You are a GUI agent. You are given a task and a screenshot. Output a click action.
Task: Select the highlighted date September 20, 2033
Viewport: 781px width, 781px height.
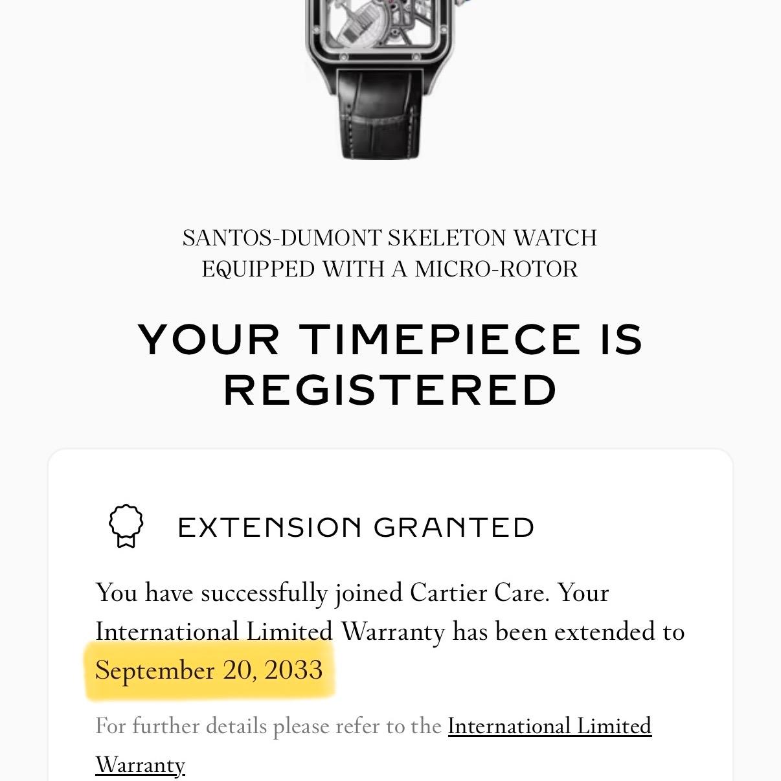pyautogui.click(x=209, y=670)
